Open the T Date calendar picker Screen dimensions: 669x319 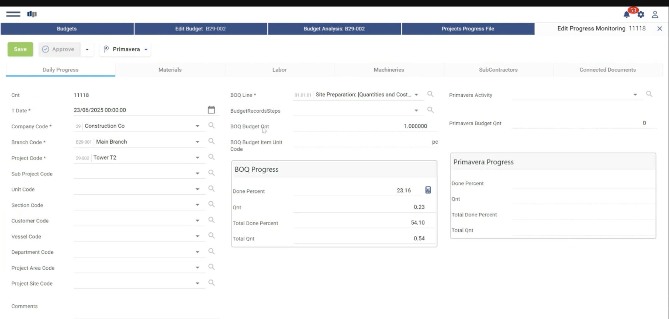(211, 110)
